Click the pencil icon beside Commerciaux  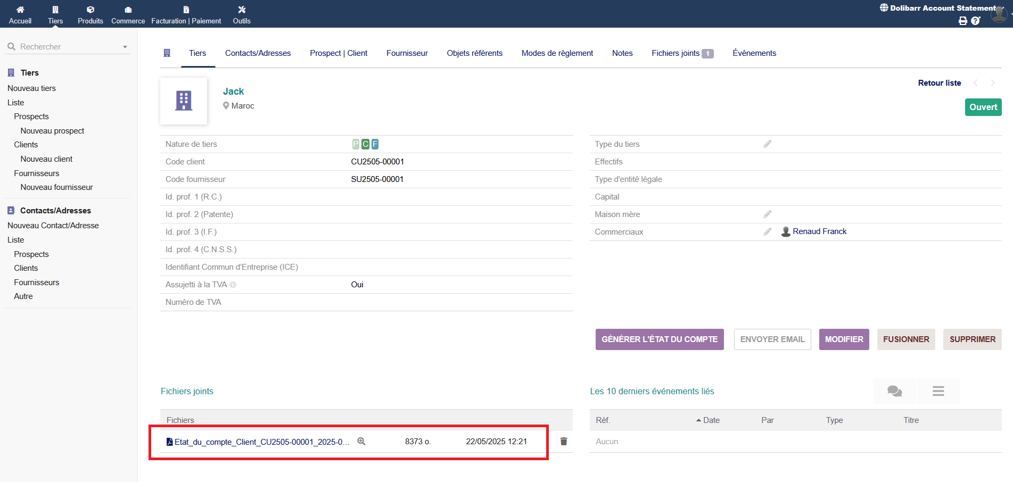[767, 232]
